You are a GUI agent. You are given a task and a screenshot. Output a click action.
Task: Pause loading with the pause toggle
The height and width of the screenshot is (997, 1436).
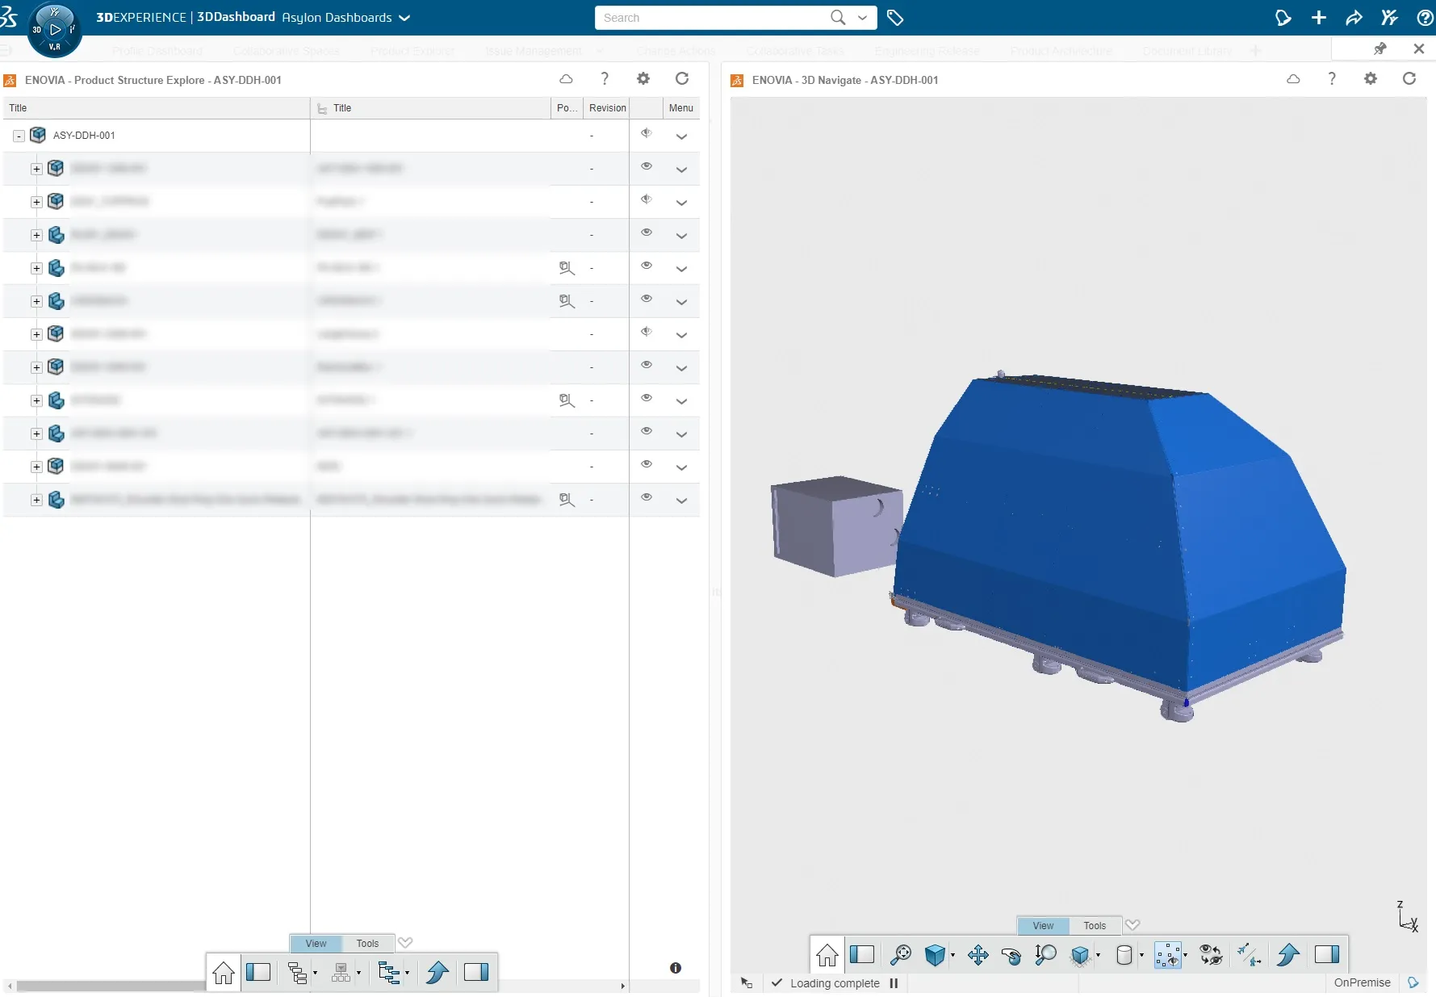894,983
